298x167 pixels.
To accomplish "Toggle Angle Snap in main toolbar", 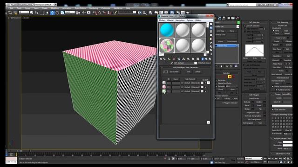I will pos(99,13).
